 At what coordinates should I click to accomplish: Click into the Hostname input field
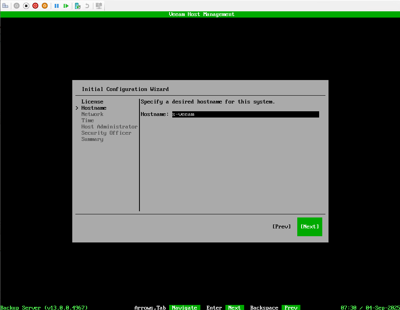245,114
